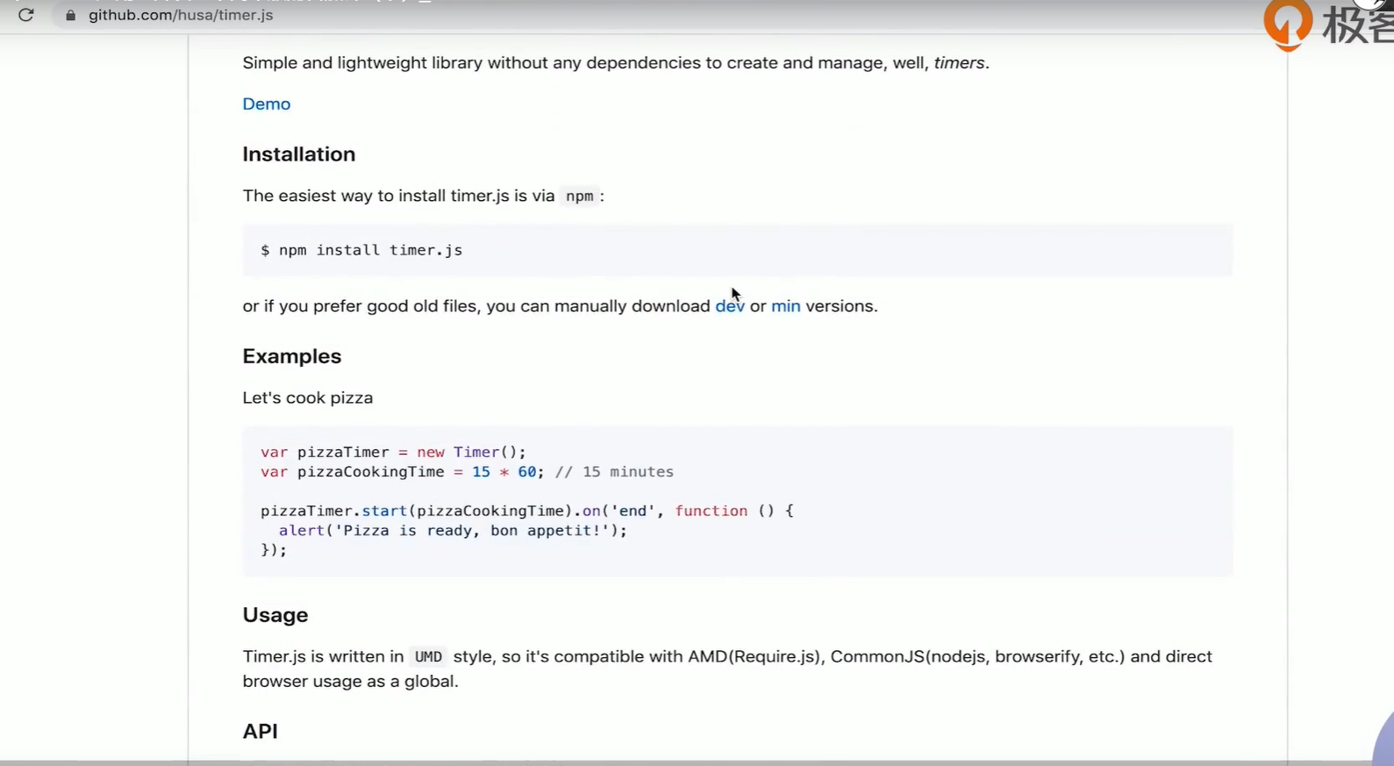Click the "Let's cook pizza" text
1394x766 pixels.
[307, 398]
